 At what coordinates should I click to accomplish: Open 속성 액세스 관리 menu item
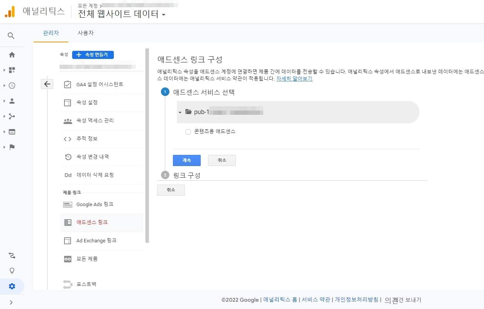[x=102, y=121]
